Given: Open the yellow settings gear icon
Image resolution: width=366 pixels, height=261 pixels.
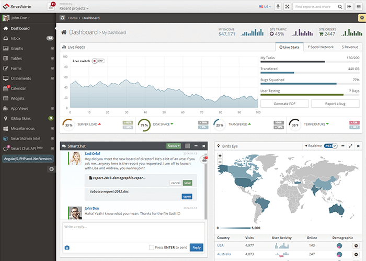Looking at the screenshot, I should (x=361, y=18).
